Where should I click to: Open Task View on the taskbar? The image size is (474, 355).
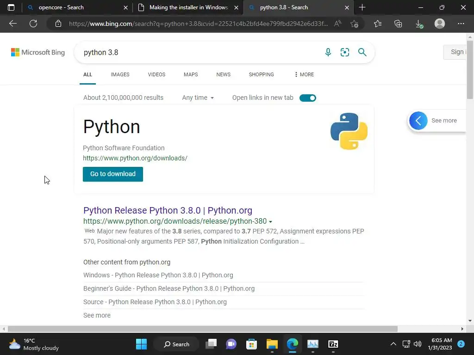coord(211,344)
